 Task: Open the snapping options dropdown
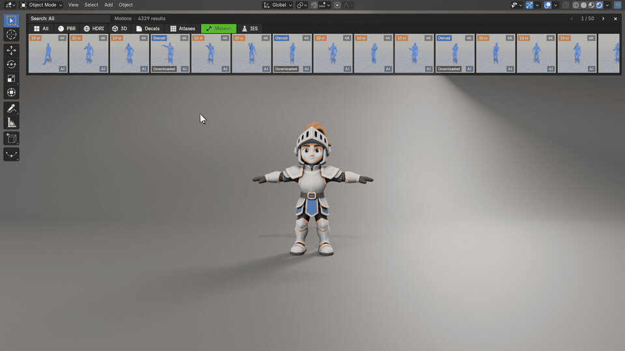pyautogui.click(x=325, y=5)
